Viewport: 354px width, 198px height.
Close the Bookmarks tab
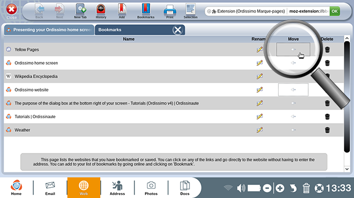(178, 30)
